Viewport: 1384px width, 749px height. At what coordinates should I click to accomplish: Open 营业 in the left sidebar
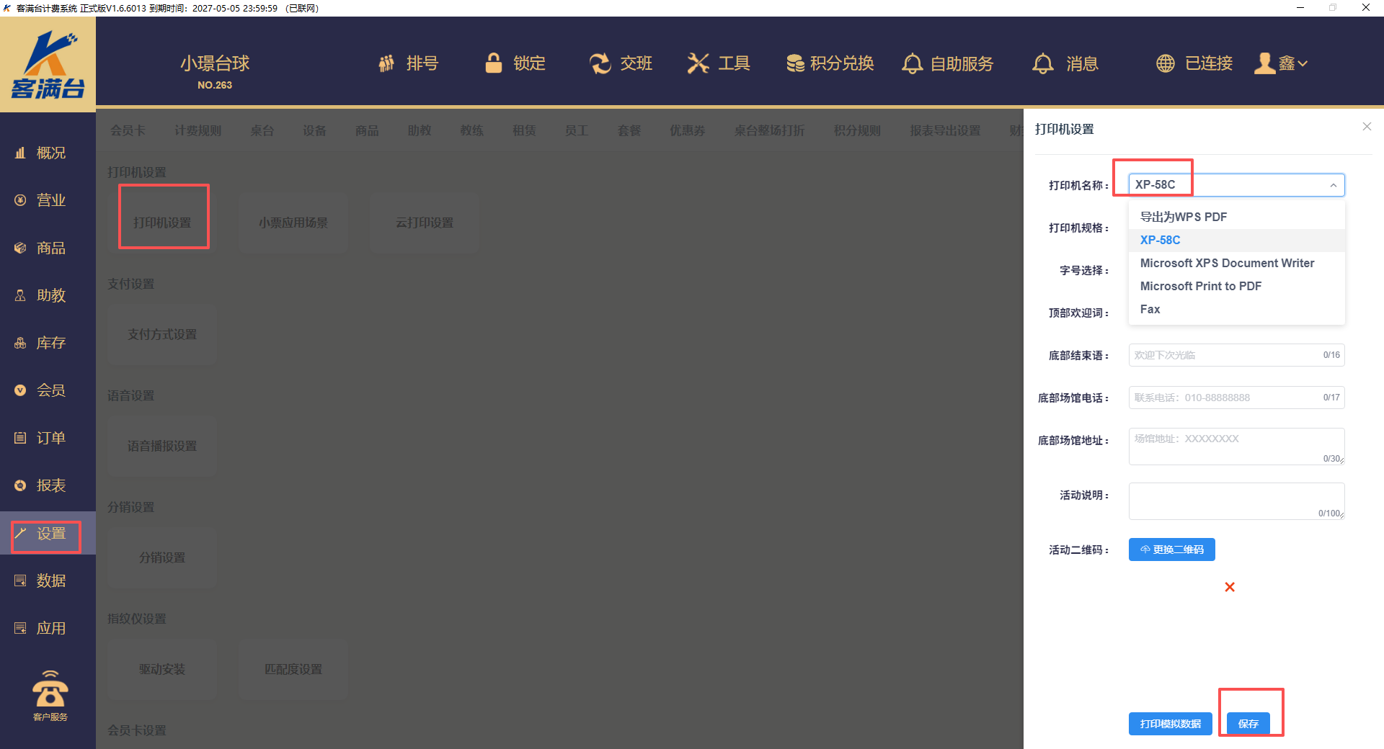[x=50, y=200]
